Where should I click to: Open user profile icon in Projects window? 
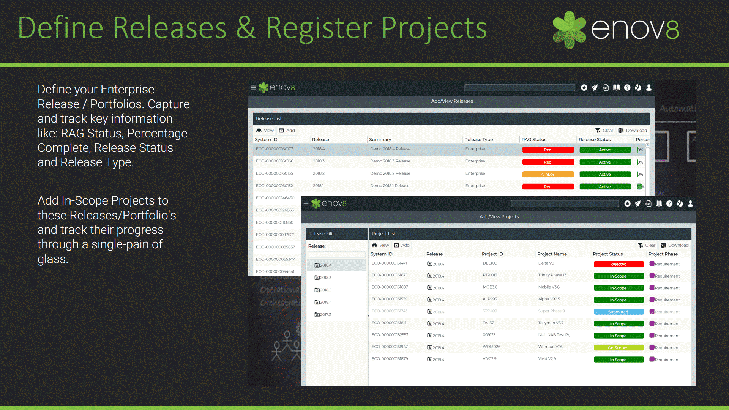point(691,203)
